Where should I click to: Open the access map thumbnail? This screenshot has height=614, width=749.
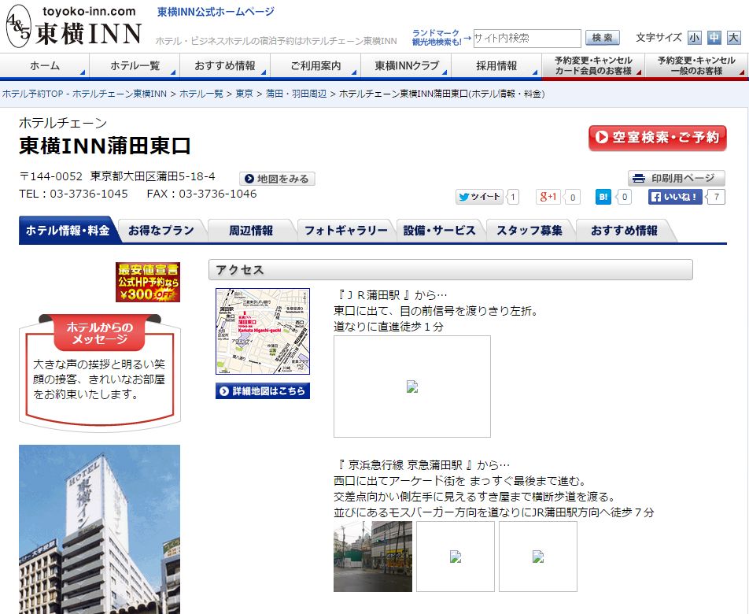click(263, 331)
